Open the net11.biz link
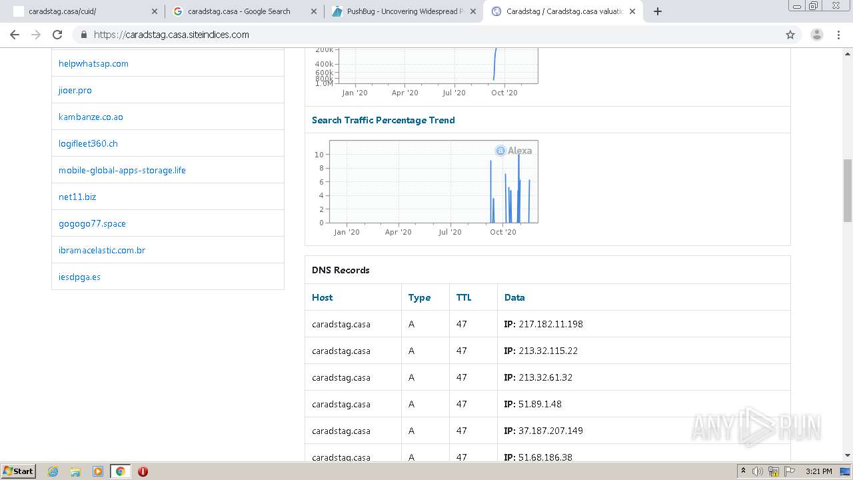The image size is (853, 480). tap(77, 197)
